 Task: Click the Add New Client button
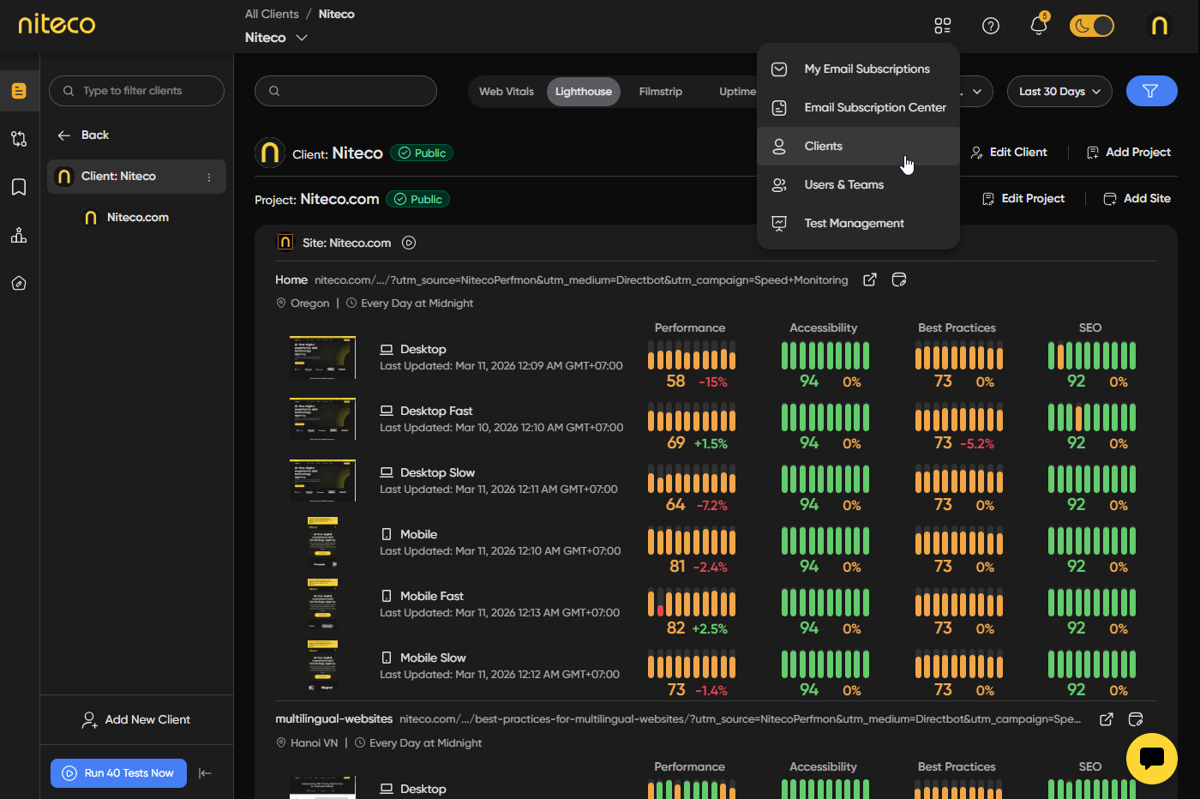pos(136,720)
